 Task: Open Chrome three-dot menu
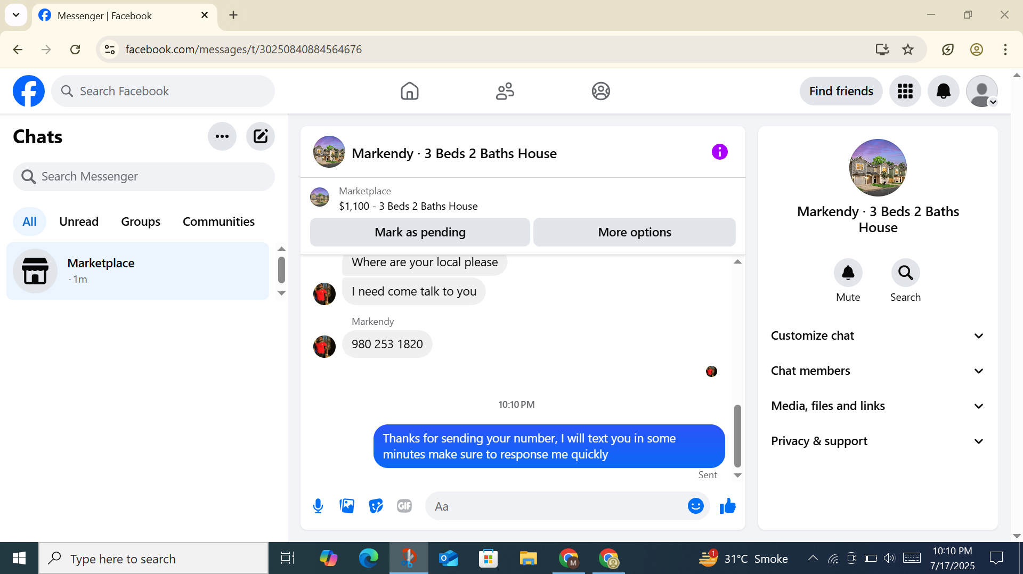1005,49
